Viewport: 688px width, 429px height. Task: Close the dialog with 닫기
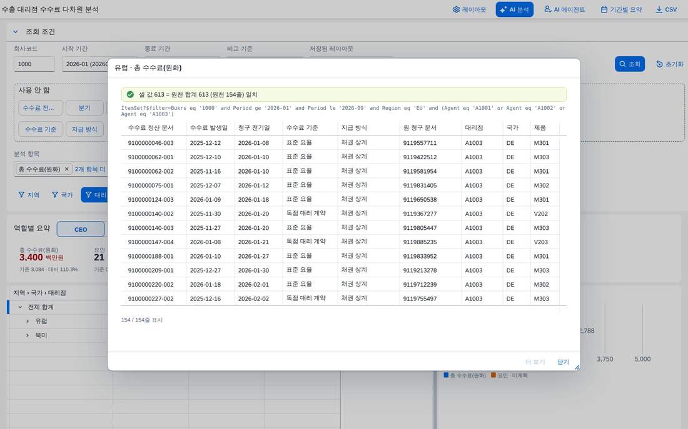(563, 362)
